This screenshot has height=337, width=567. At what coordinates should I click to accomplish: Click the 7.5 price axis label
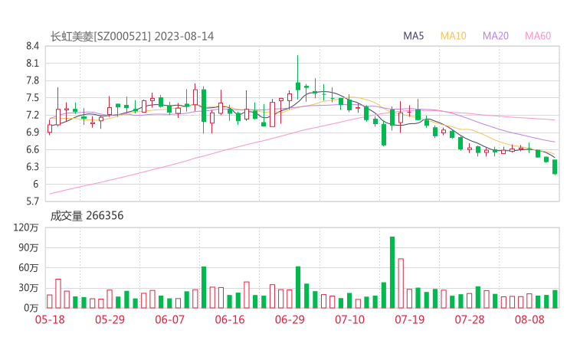[x=32, y=98]
